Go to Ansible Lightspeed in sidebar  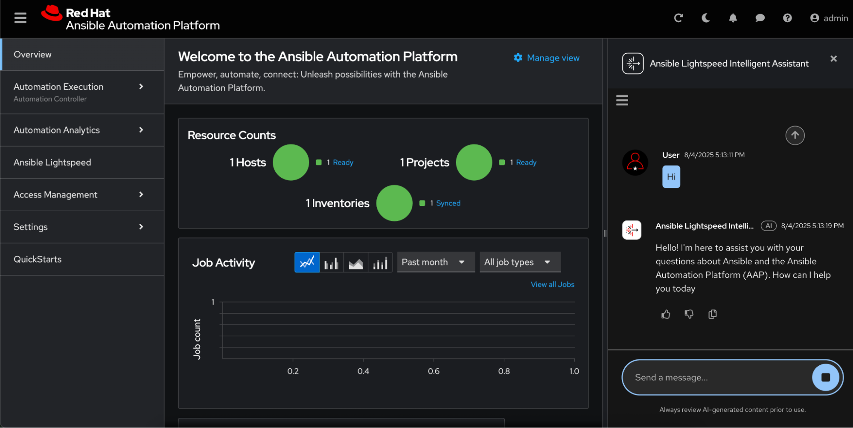click(x=52, y=162)
